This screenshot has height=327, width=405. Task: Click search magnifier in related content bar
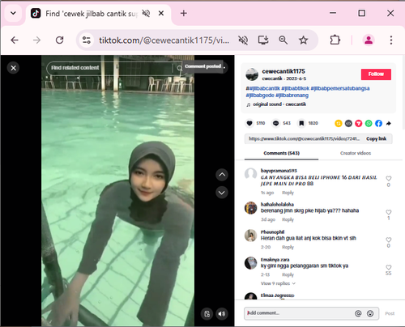[180, 68]
